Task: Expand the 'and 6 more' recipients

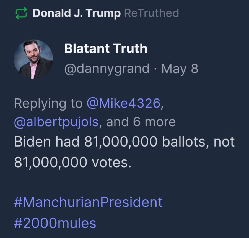Action: click(141, 122)
